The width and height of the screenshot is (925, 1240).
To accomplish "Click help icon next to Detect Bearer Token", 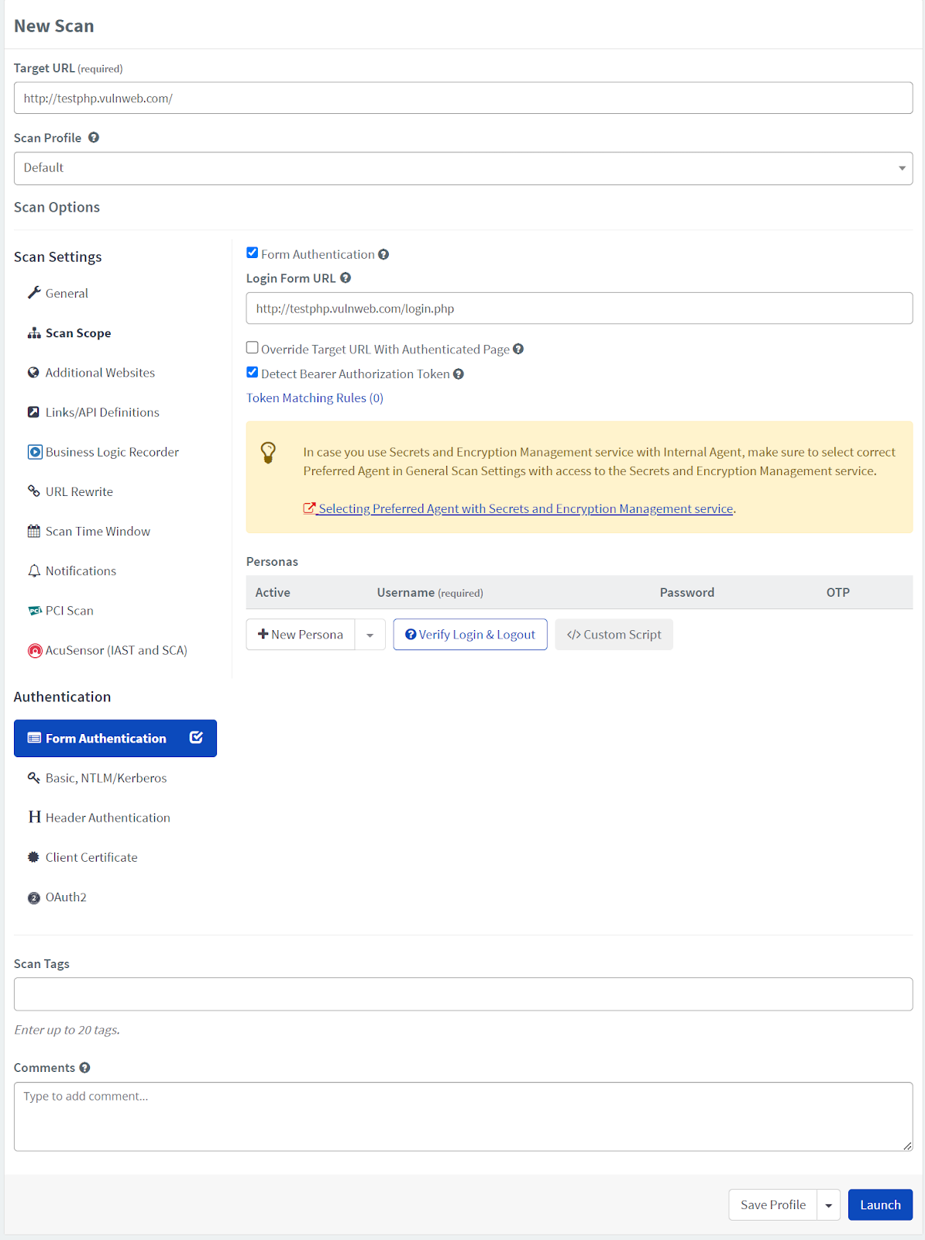I will (459, 374).
